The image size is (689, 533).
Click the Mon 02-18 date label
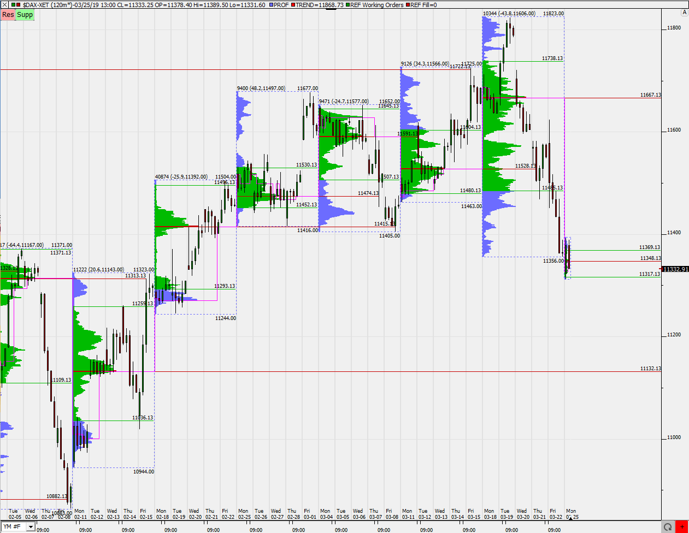point(162,514)
